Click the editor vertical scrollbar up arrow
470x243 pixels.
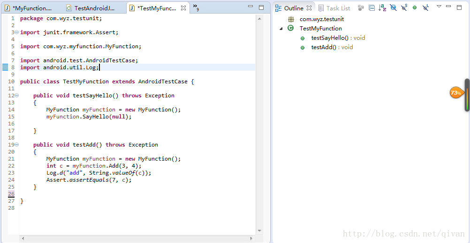click(259, 19)
